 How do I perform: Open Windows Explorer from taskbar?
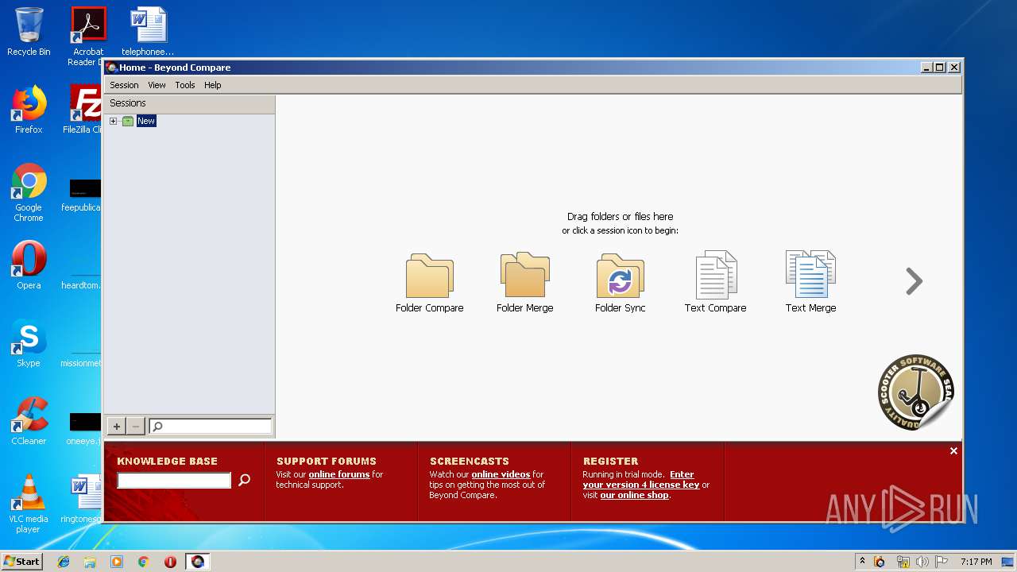tap(90, 562)
